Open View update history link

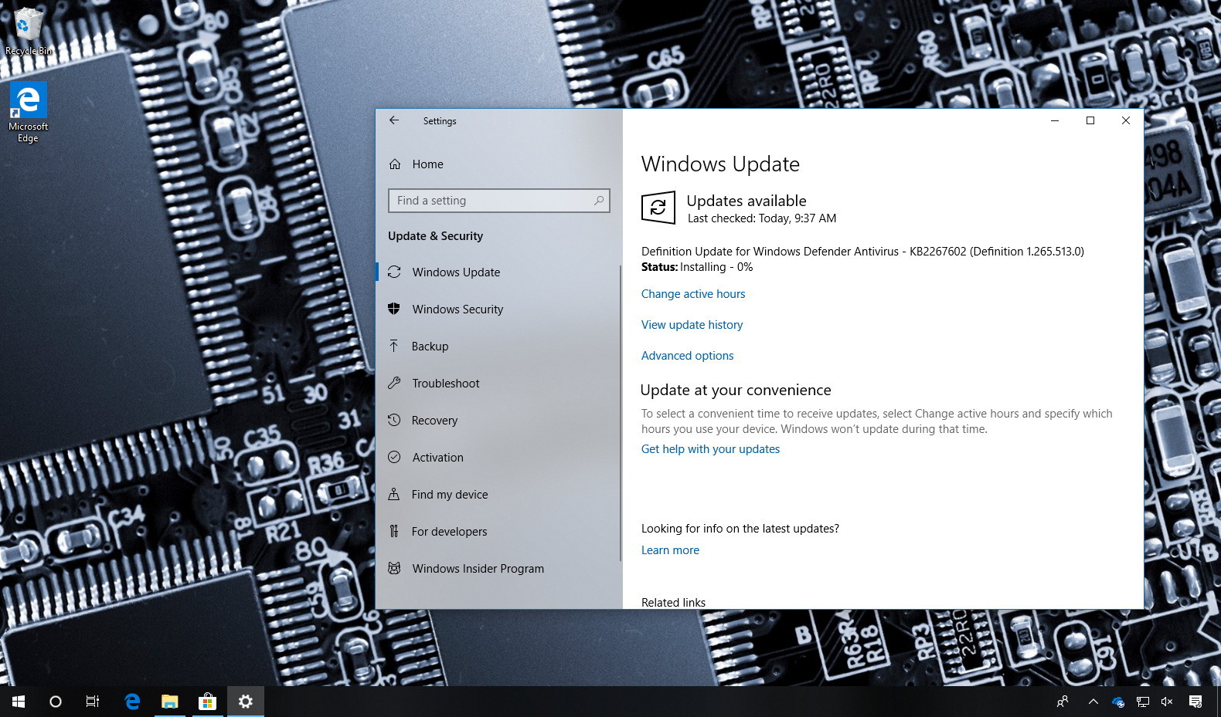tap(692, 325)
